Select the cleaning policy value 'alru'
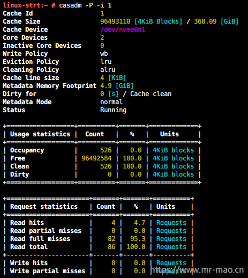The width and height of the screenshot is (248, 278). point(108,70)
